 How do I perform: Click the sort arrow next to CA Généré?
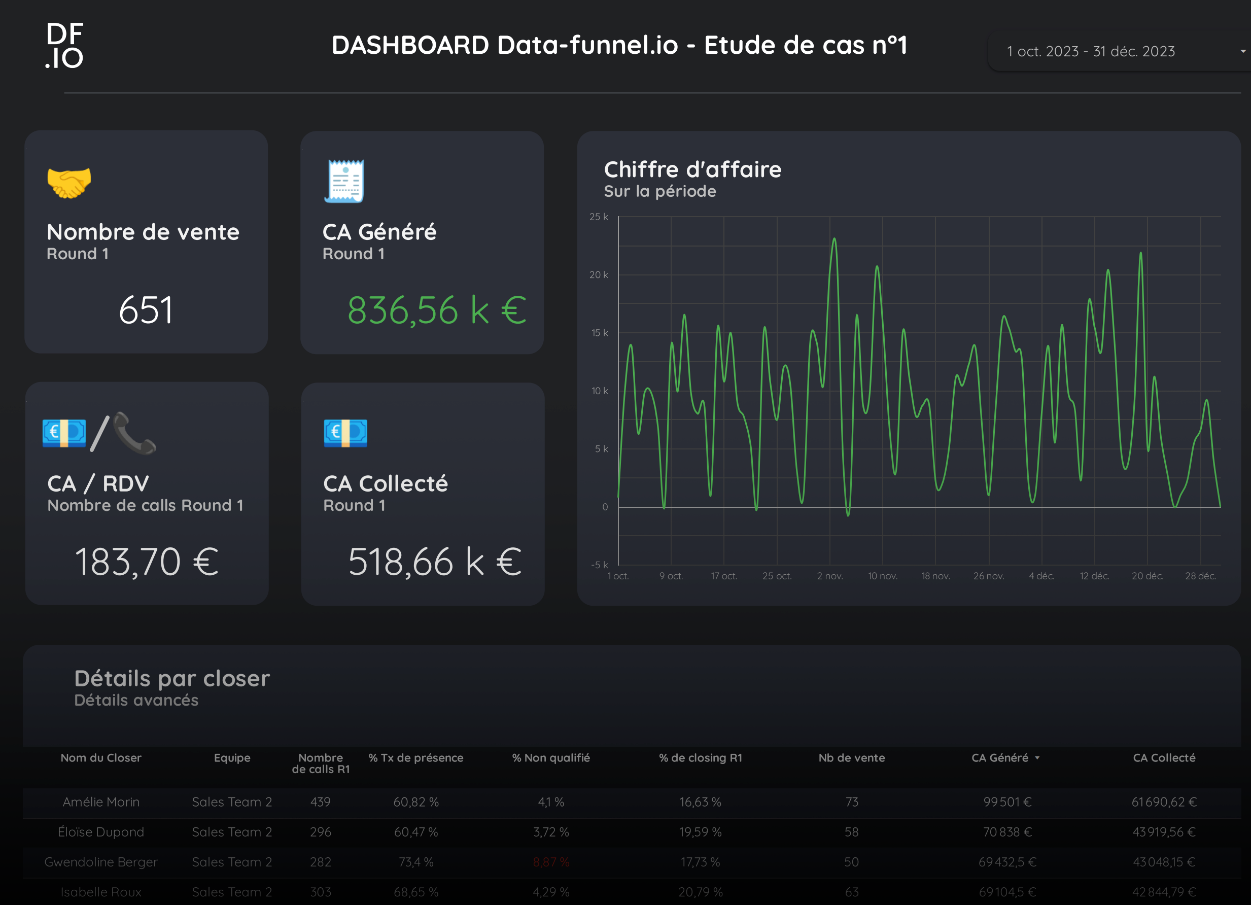tap(1037, 758)
